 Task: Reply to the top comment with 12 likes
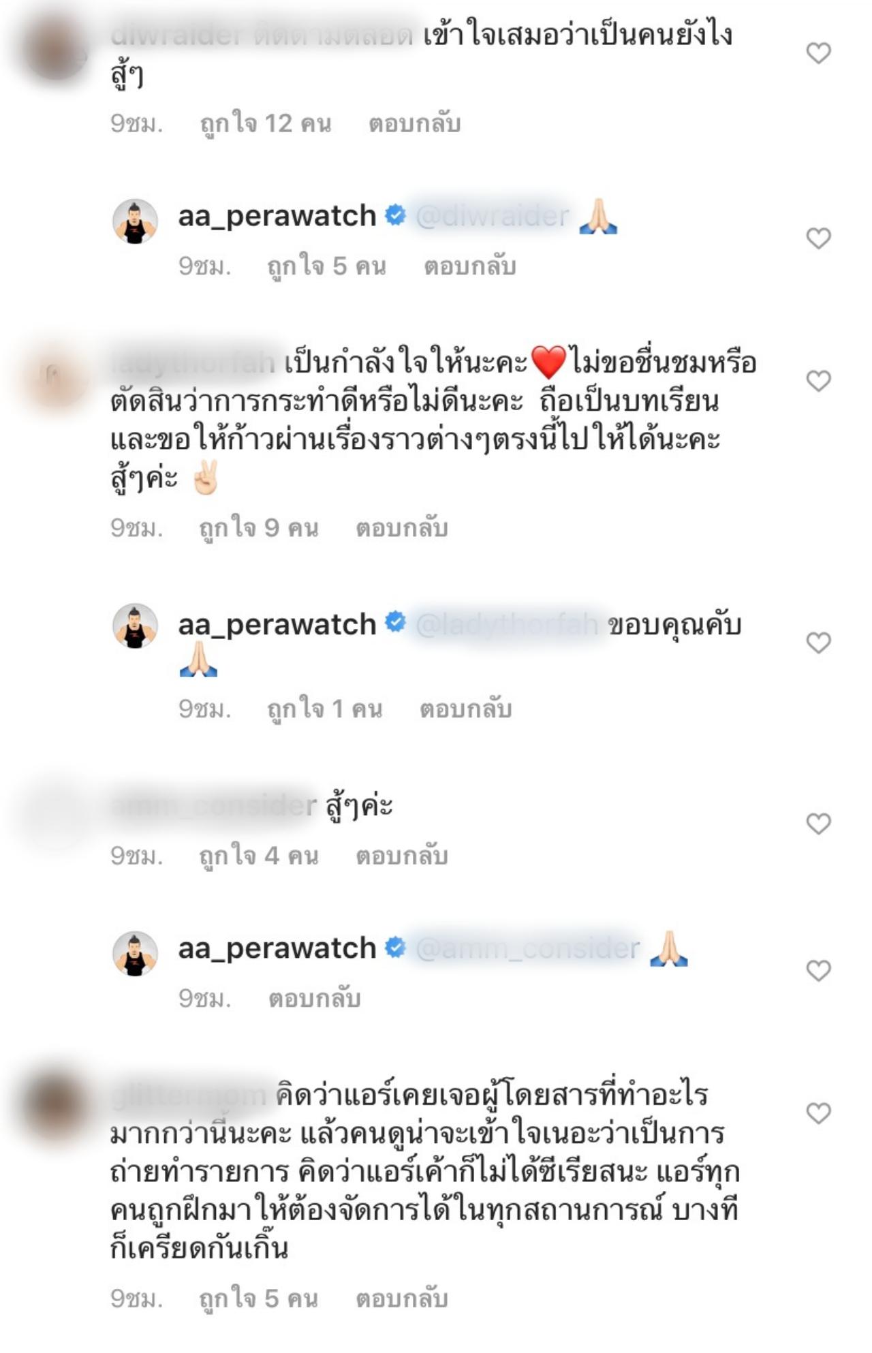[414, 124]
